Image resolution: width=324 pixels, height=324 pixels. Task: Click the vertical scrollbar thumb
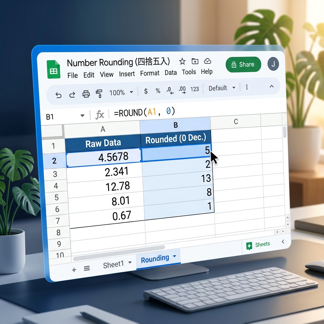284,132
